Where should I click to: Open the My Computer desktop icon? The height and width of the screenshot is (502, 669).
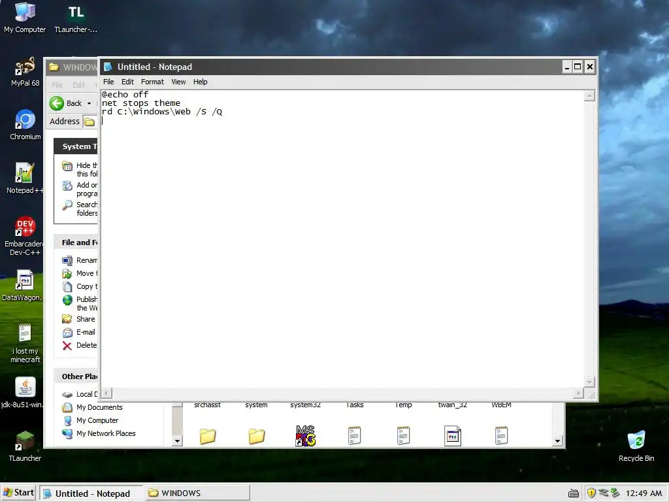[x=25, y=18]
